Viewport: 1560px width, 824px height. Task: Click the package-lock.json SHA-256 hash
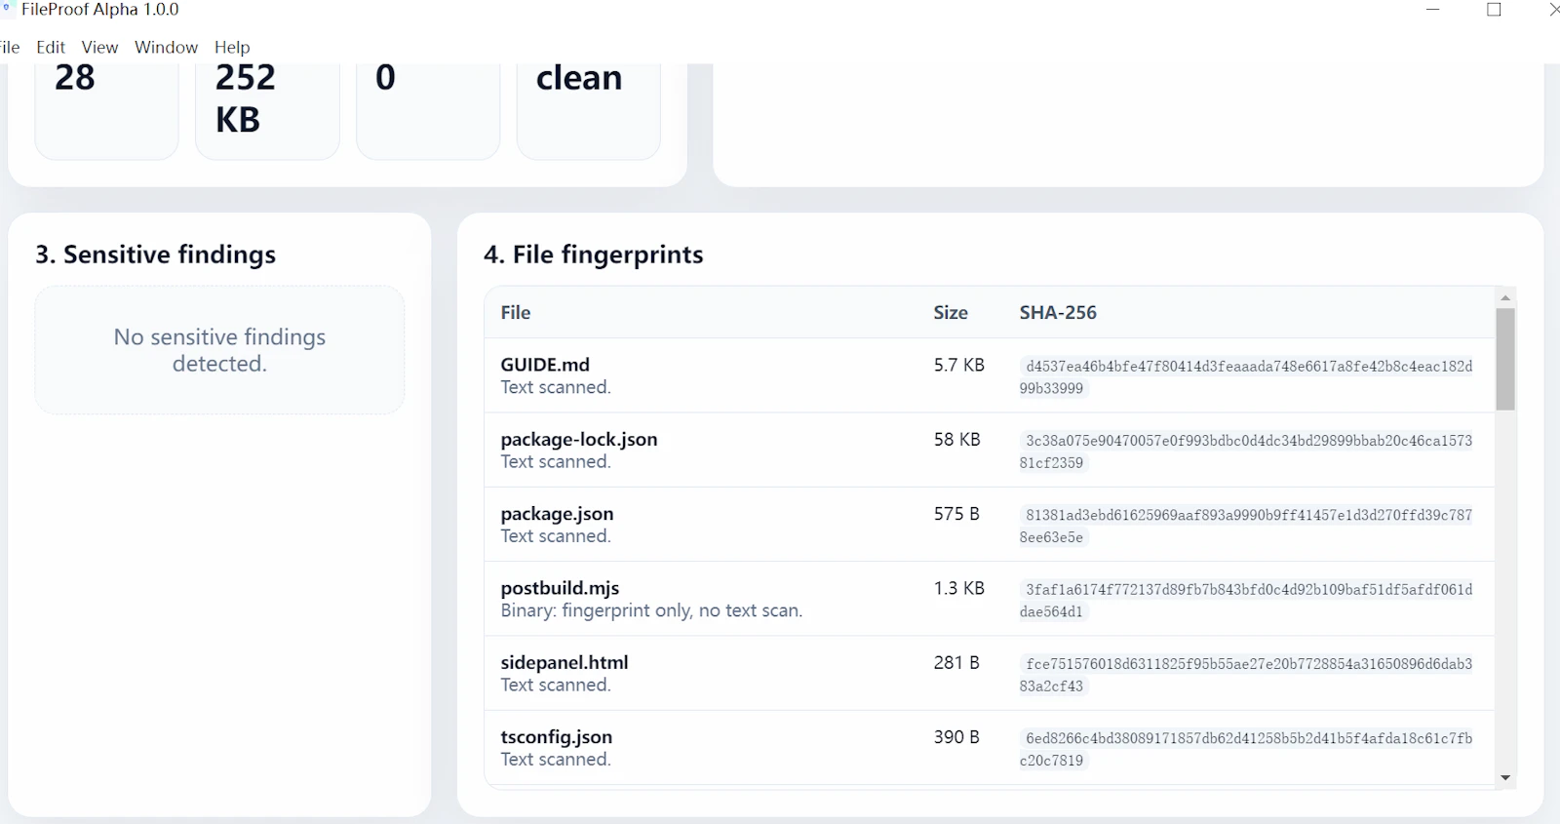point(1248,451)
